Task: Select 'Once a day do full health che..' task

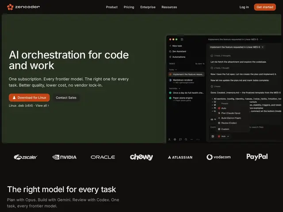Action: point(187,93)
